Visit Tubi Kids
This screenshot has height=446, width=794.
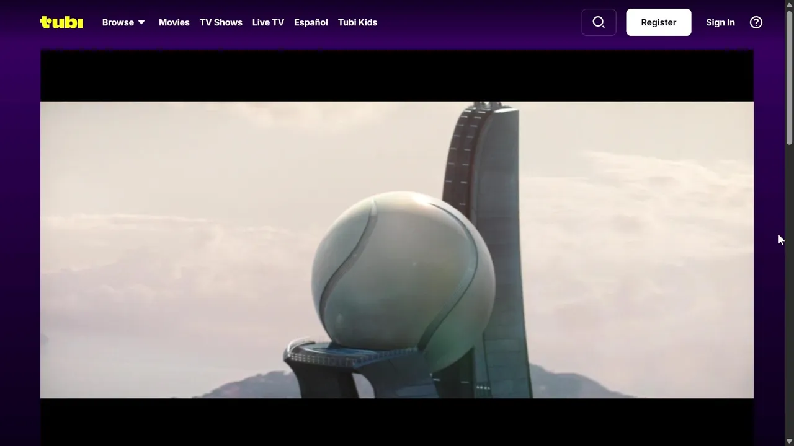coord(357,22)
